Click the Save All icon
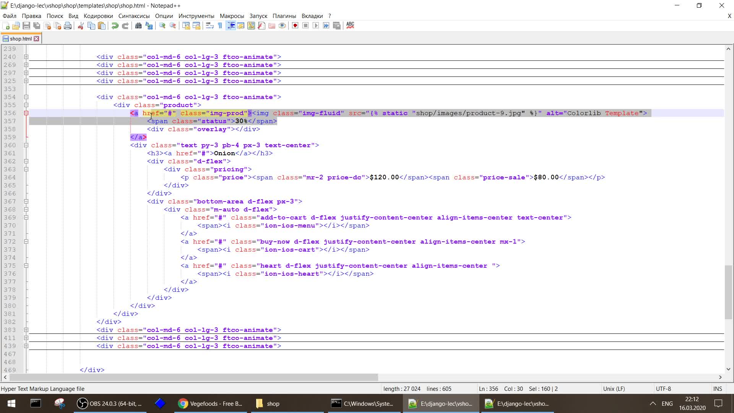The image size is (734, 413). pos(37,26)
